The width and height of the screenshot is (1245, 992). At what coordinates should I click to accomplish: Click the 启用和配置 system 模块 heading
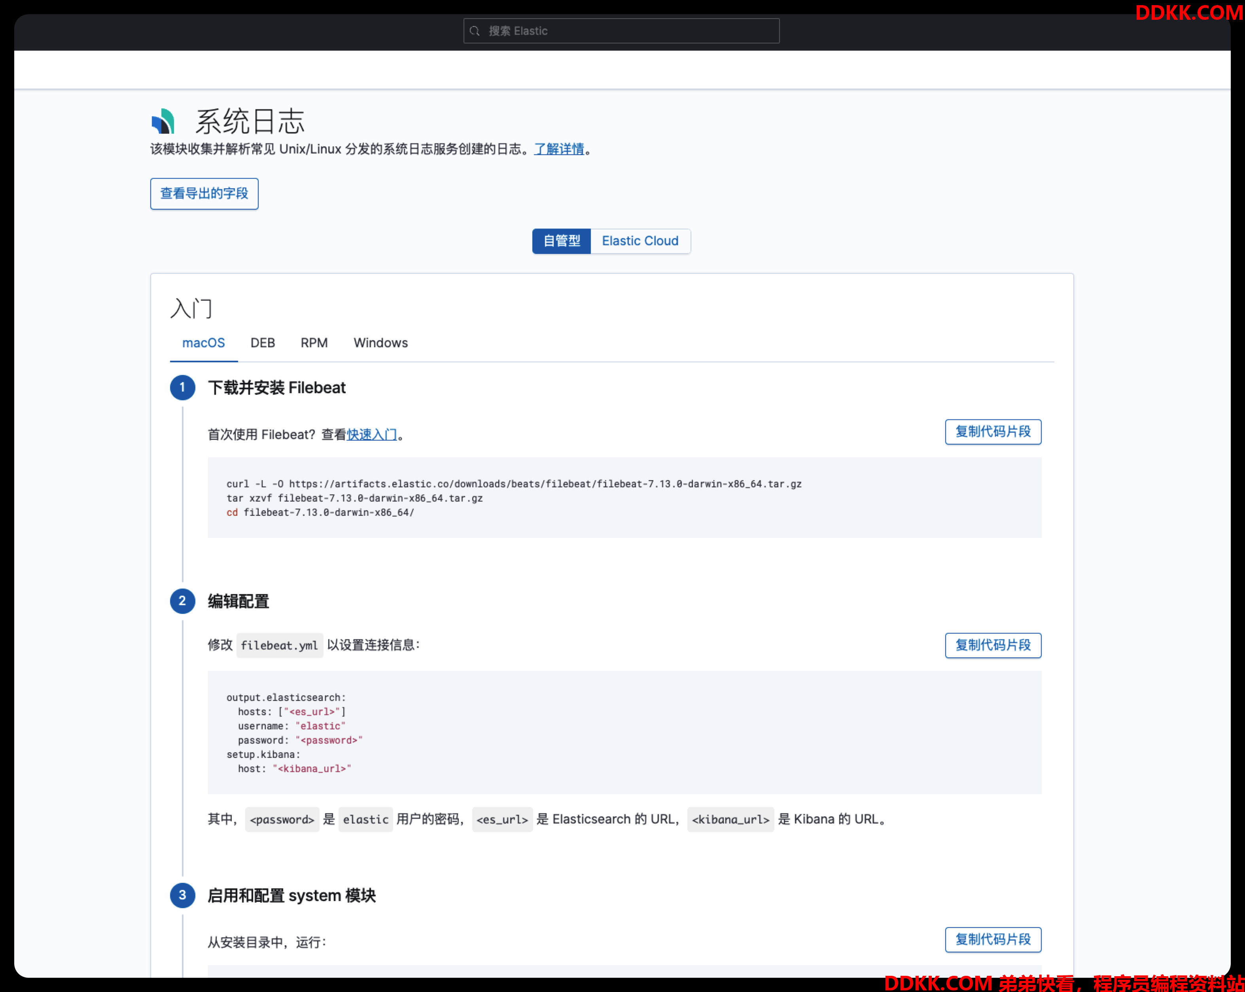[291, 895]
